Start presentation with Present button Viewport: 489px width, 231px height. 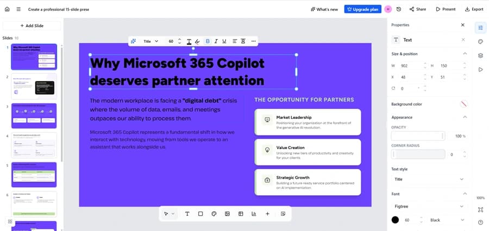[446, 9]
